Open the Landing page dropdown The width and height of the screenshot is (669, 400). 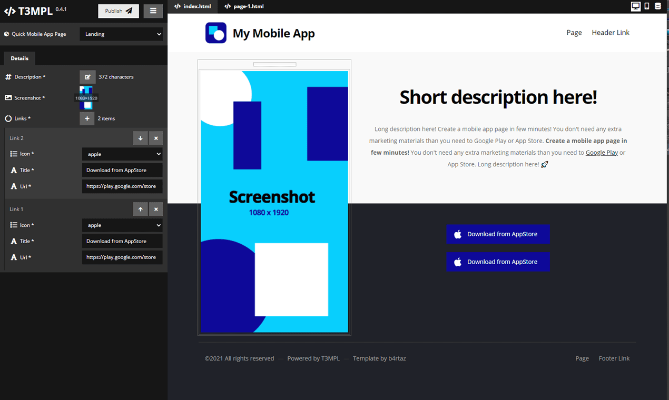(x=122, y=34)
